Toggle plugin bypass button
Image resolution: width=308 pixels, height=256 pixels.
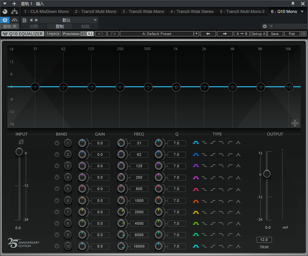pos(14,20)
